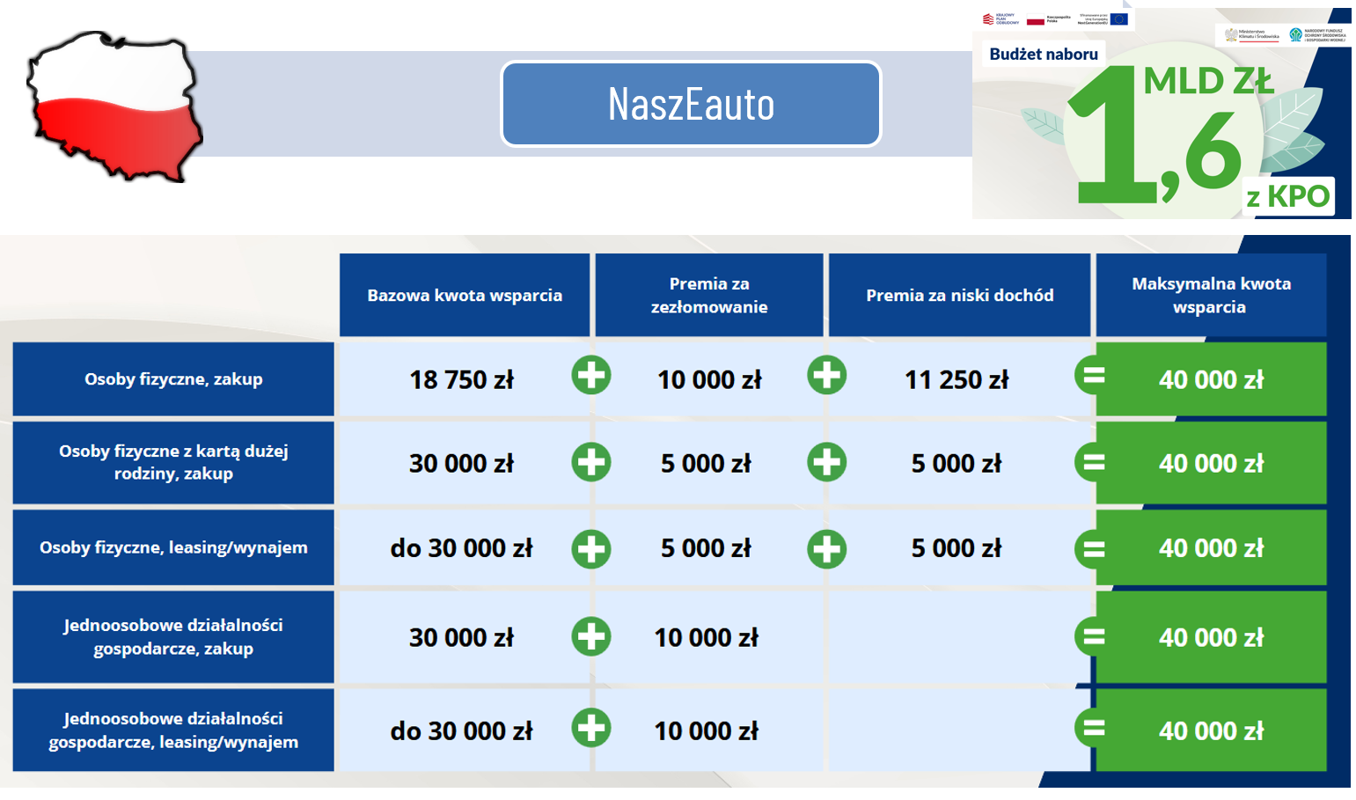Click the NaszEauto title button
This screenshot has width=1356, height=800.
pos(691,104)
